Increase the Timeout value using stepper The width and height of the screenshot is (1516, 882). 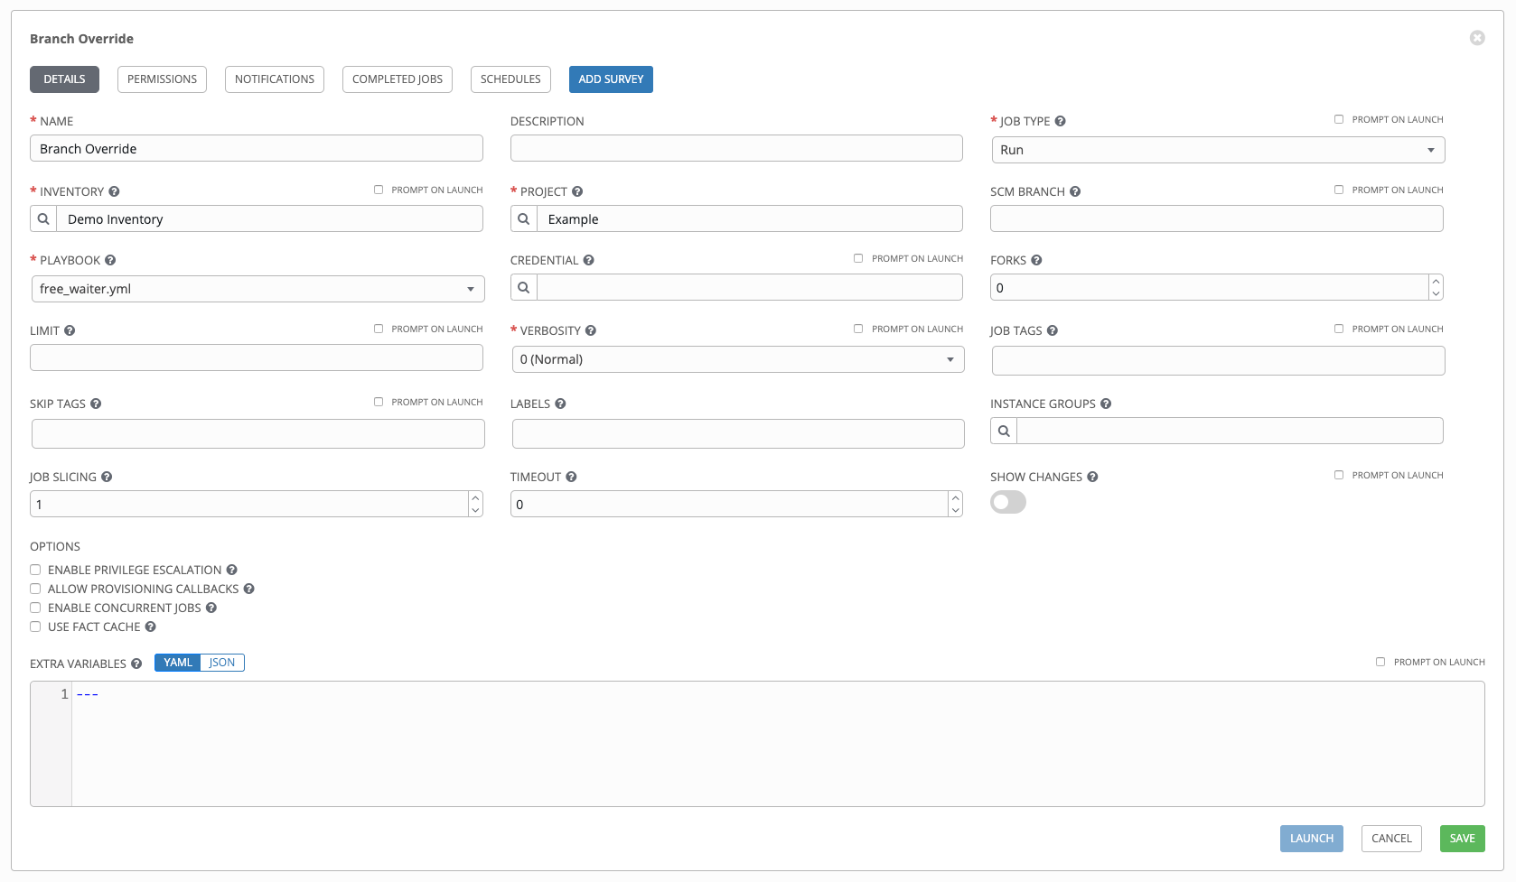955,497
